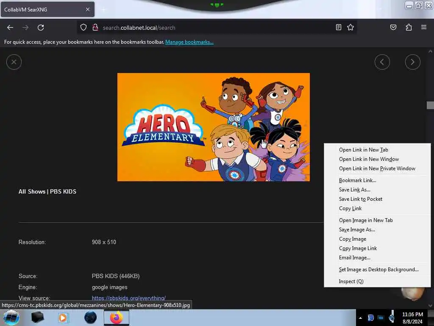This screenshot has width=434, height=326.
Task: Click the forward navigation arrow
Action: tap(25, 28)
